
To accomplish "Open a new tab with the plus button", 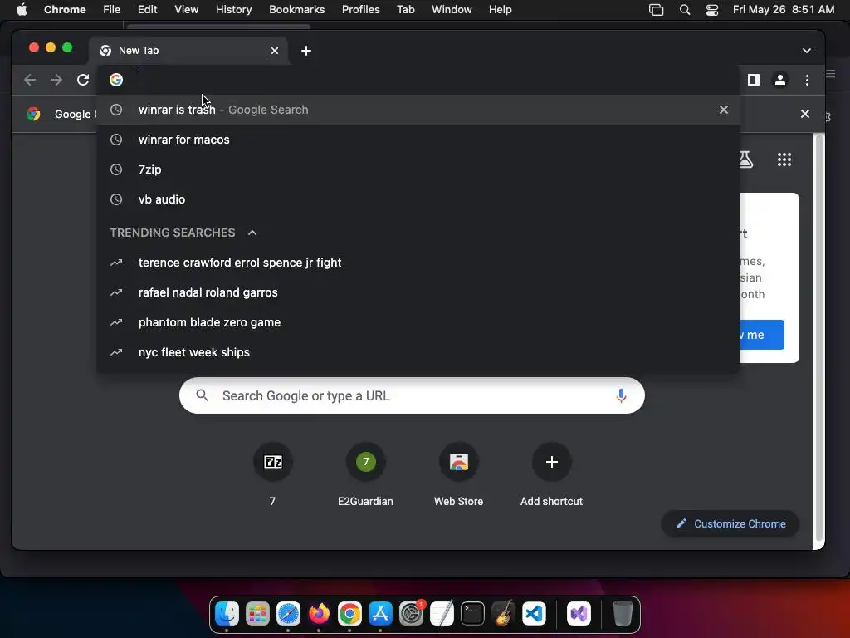I will click(306, 51).
